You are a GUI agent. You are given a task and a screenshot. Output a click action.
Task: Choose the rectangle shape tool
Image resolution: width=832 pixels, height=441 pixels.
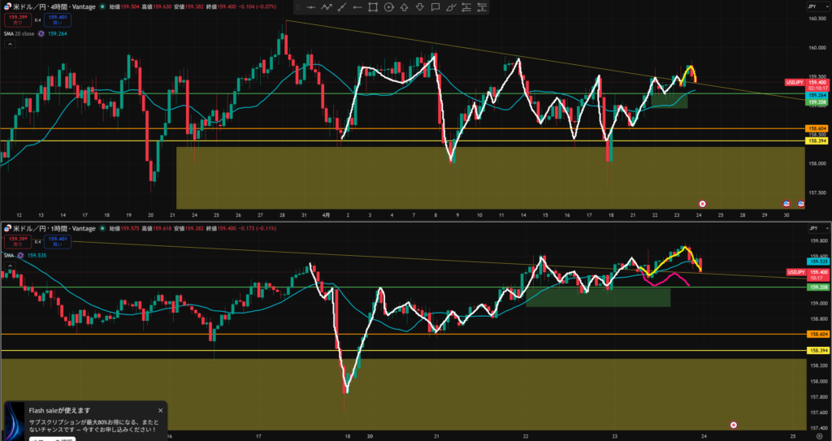372,7
